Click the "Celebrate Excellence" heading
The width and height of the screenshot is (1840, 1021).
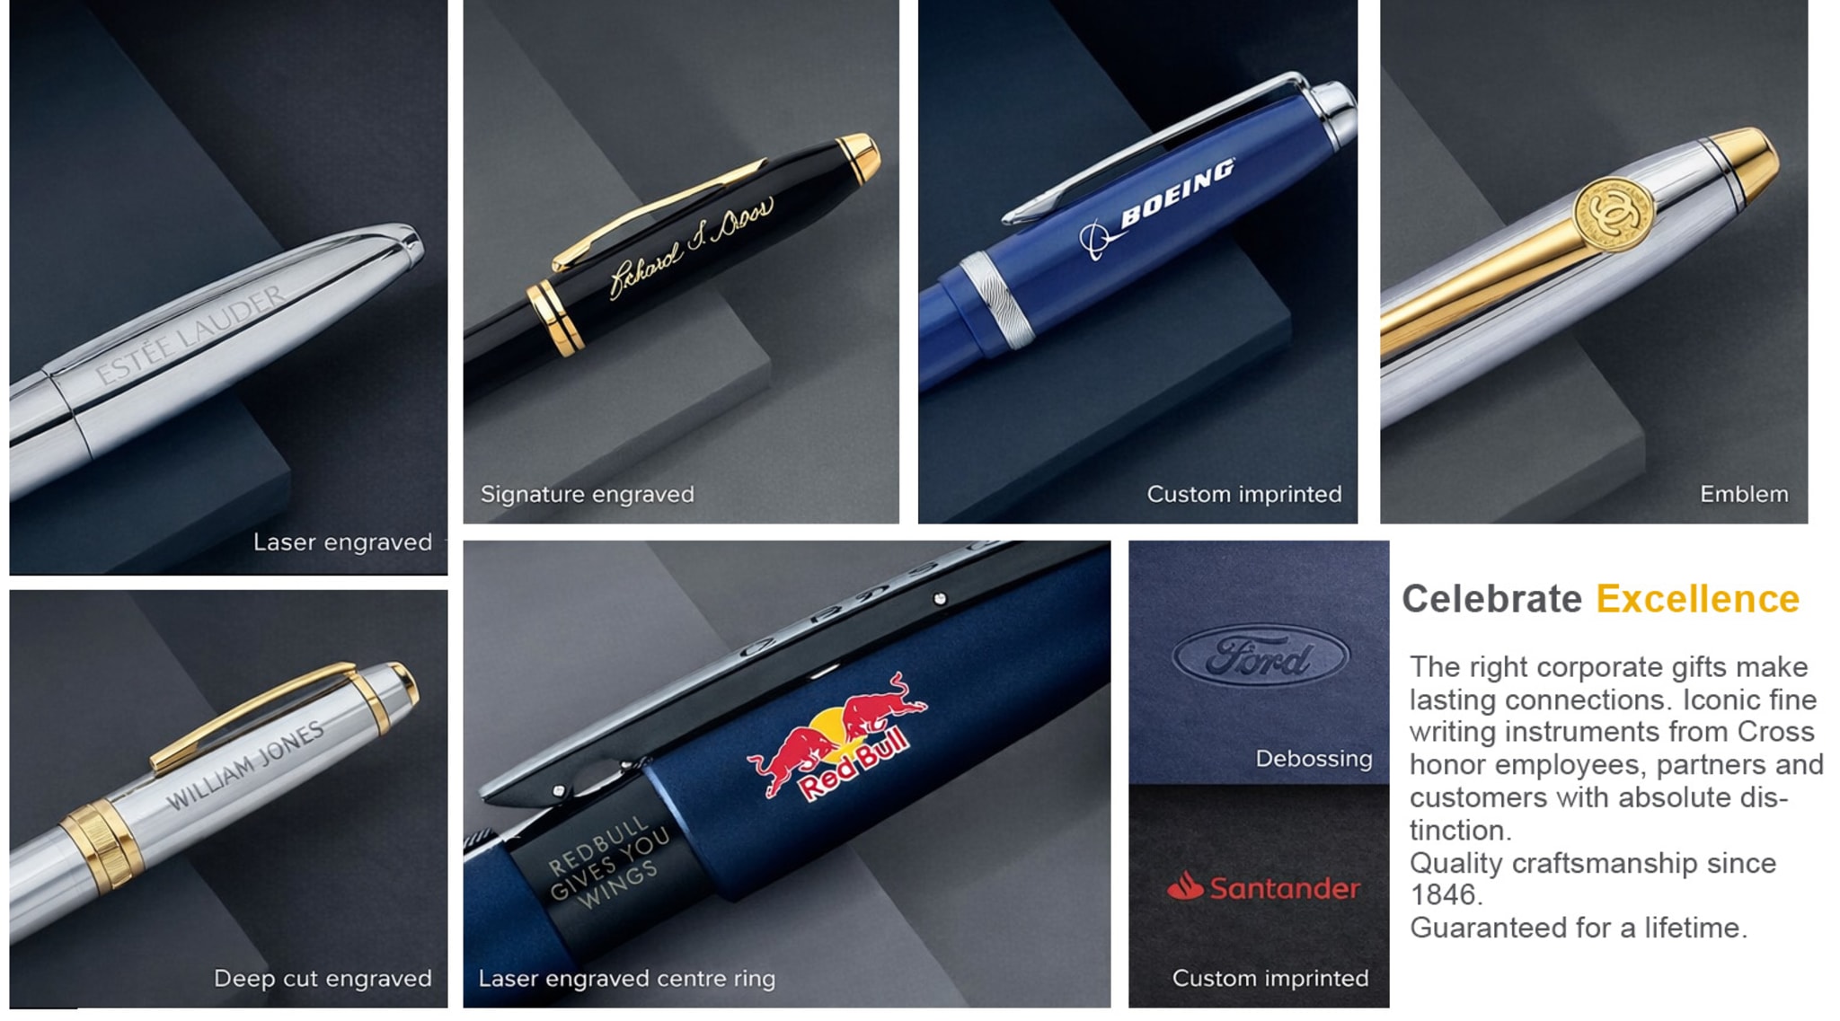pyautogui.click(x=1600, y=599)
